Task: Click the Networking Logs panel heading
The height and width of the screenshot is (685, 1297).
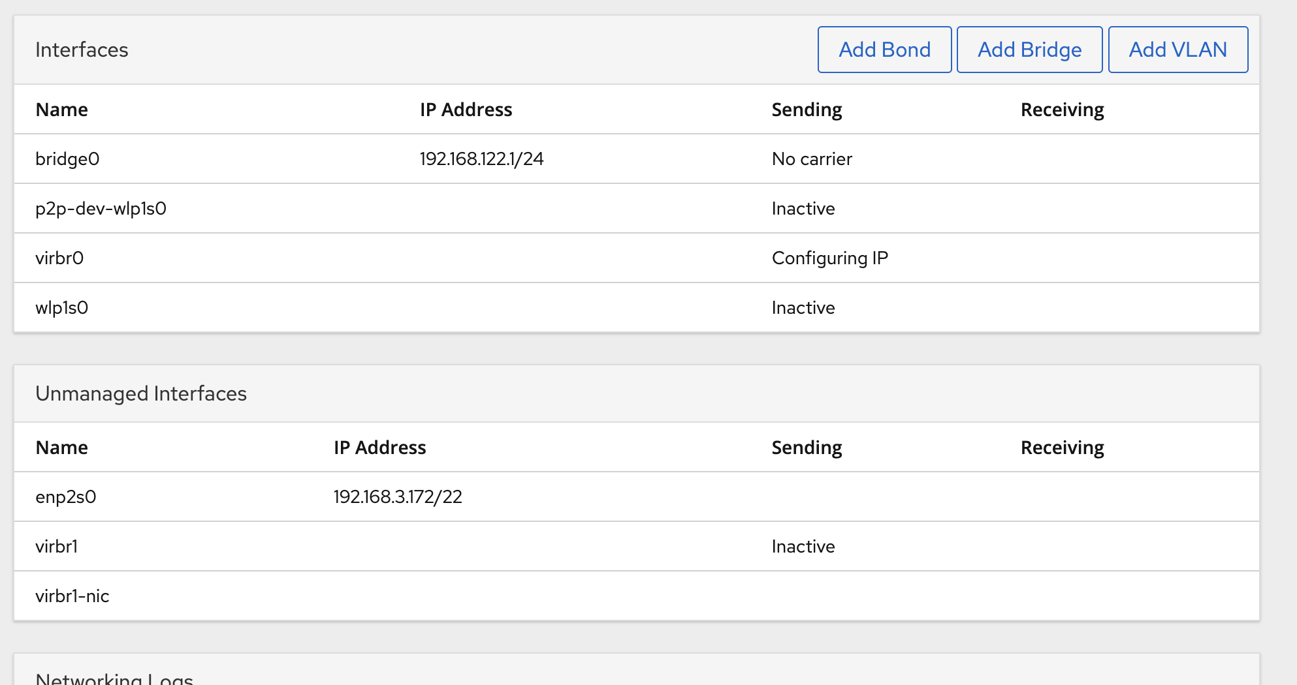Action: (x=114, y=678)
